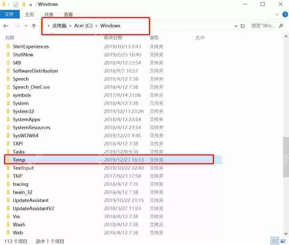
Task: Click the Properties icon in quick access toolbar
Action: [x=16, y=4]
